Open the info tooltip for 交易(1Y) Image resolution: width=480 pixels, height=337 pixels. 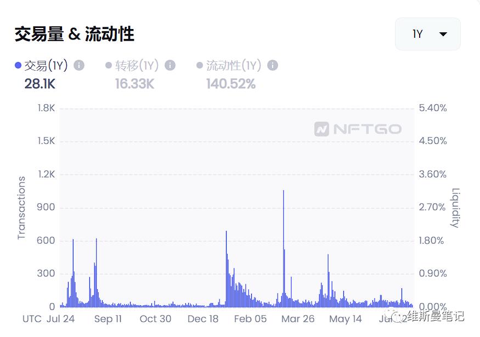[x=78, y=65]
